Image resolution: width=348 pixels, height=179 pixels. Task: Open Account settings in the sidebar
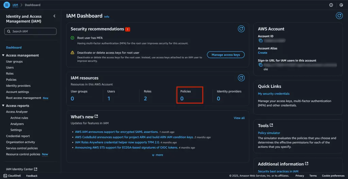click(18, 92)
